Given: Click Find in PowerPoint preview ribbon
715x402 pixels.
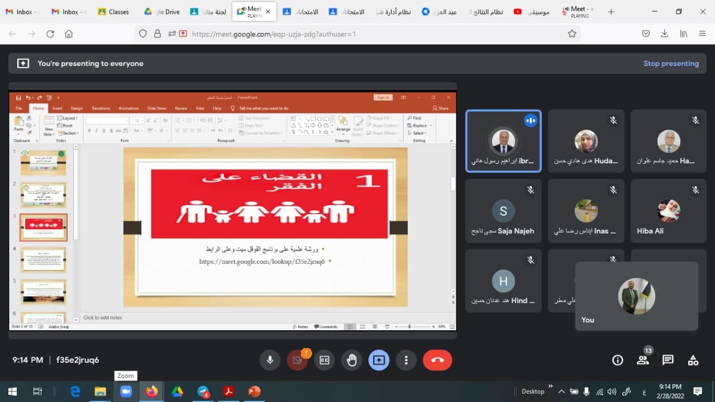Looking at the screenshot, I should 415,119.
